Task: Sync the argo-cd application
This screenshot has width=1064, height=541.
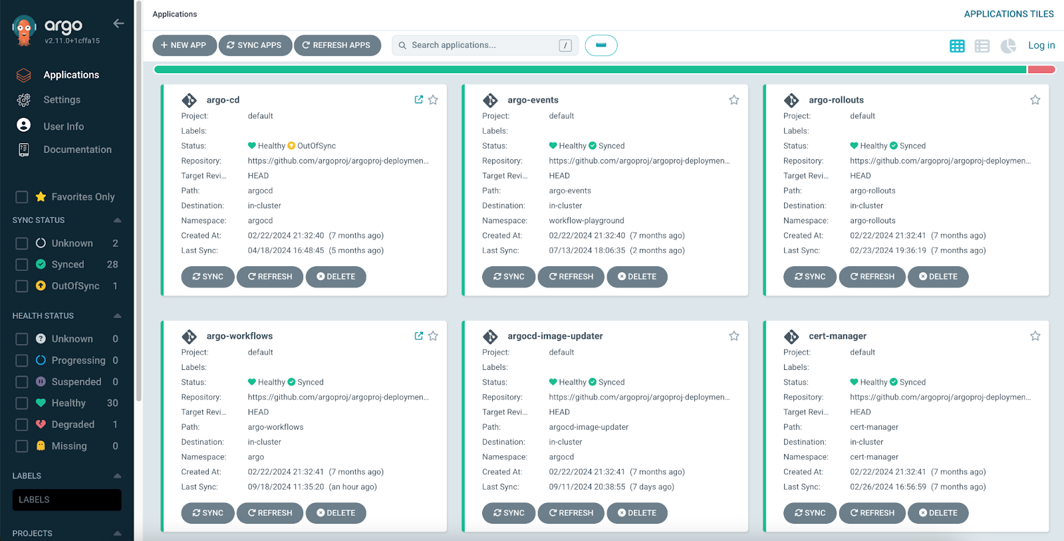Action: (x=207, y=277)
